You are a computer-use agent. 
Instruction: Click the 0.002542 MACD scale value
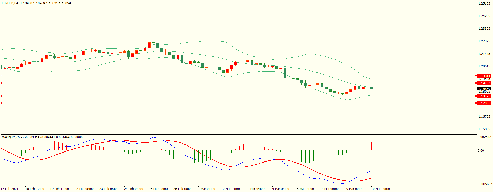484,137
